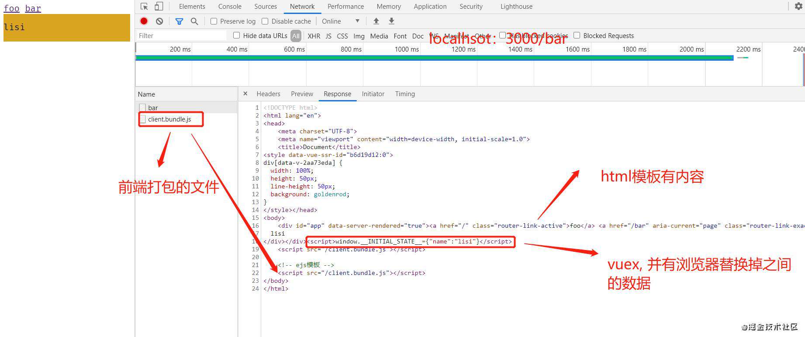
Task: Close the request details pane
Action: click(245, 94)
